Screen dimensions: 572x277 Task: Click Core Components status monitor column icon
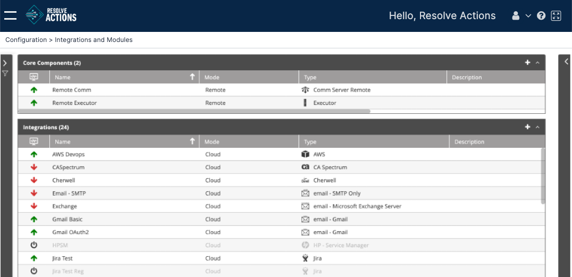coord(34,77)
